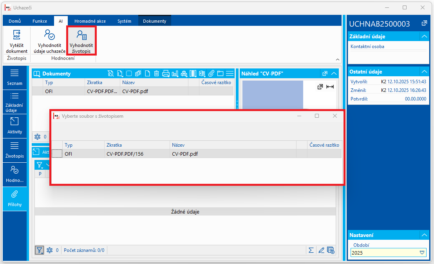
Task: Toggle the filter funnel button in the bottom bar
Action: pos(39,250)
